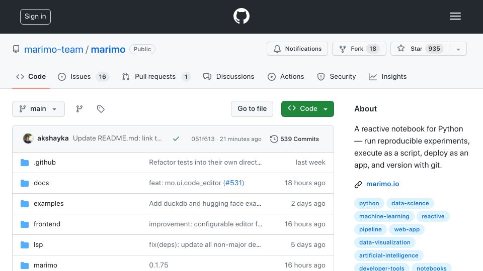Open the Update README.md commit message
483x271 pixels.
tap(117, 139)
